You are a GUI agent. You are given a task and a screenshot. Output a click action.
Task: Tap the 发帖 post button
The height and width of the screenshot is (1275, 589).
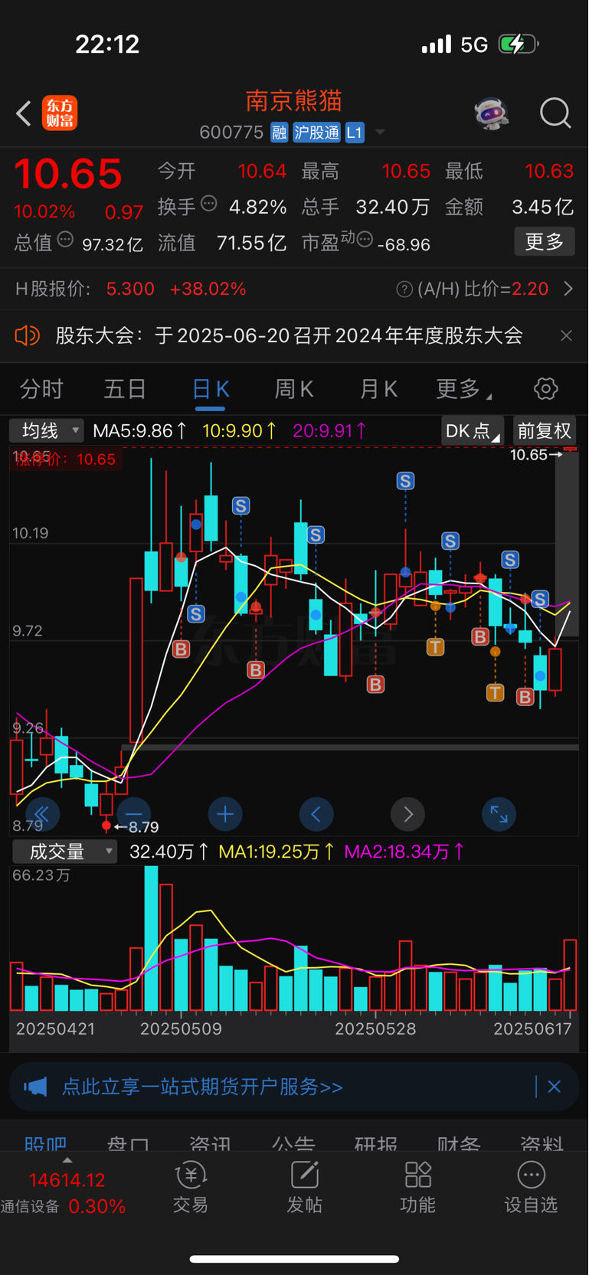[304, 1188]
